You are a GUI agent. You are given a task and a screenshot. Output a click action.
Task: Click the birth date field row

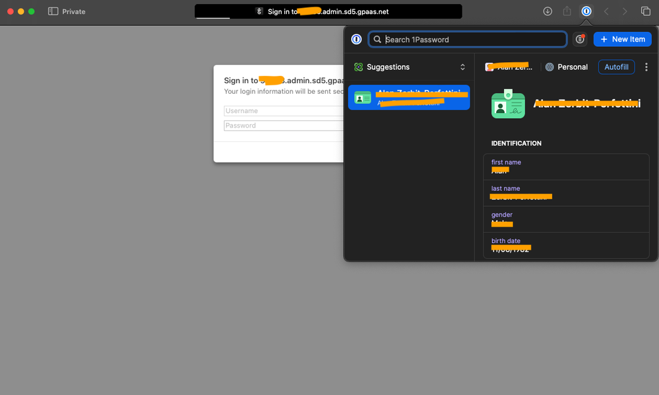[x=566, y=245]
